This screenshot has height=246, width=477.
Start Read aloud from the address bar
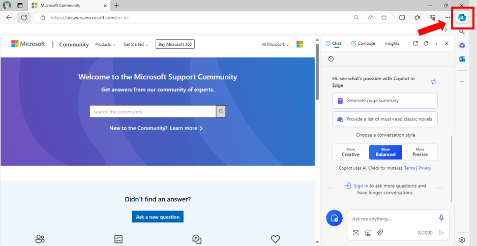370,18
